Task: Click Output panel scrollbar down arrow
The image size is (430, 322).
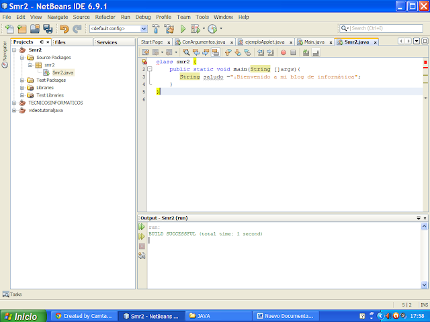Action: point(424,285)
